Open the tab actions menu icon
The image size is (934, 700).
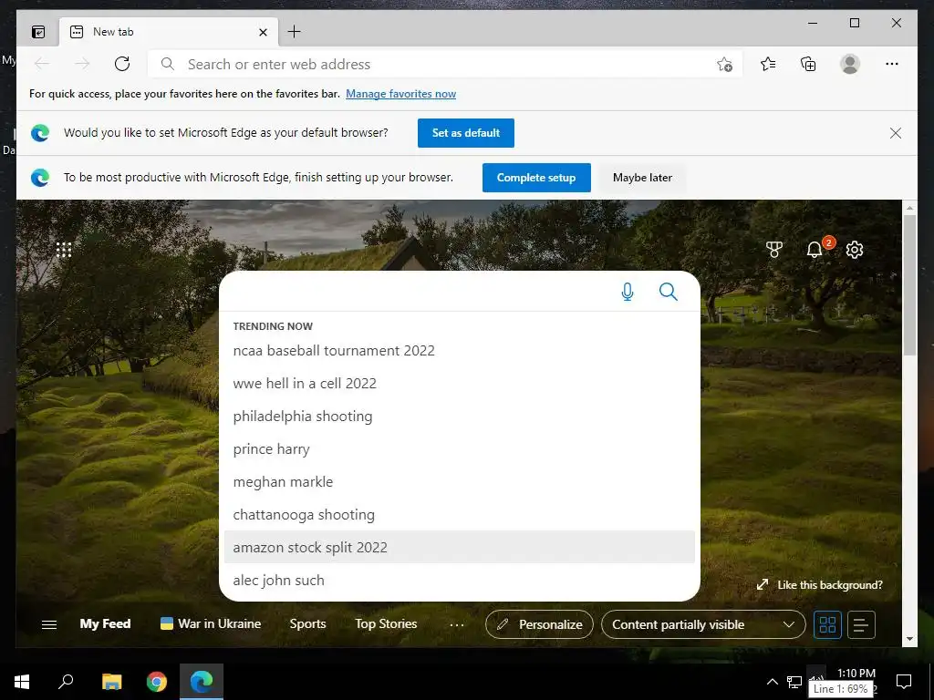(x=38, y=32)
